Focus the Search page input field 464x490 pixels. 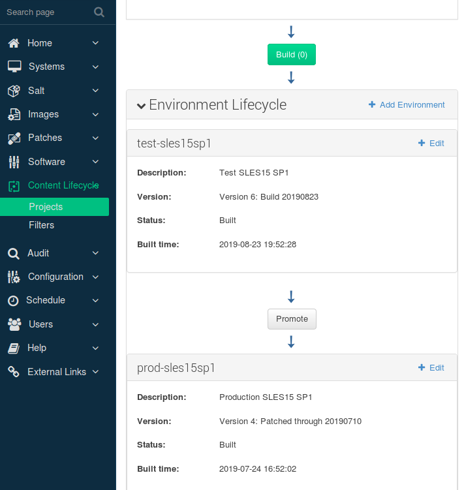pyautogui.click(x=46, y=12)
